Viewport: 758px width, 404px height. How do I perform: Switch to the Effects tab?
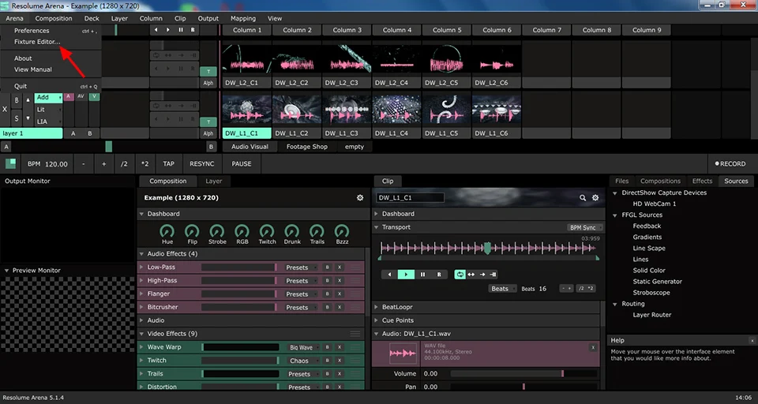(x=702, y=181)
